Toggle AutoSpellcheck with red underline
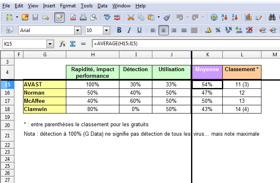The height and width of the screenshot is (183, 280). pyautogui.click(x=117, y=18)
